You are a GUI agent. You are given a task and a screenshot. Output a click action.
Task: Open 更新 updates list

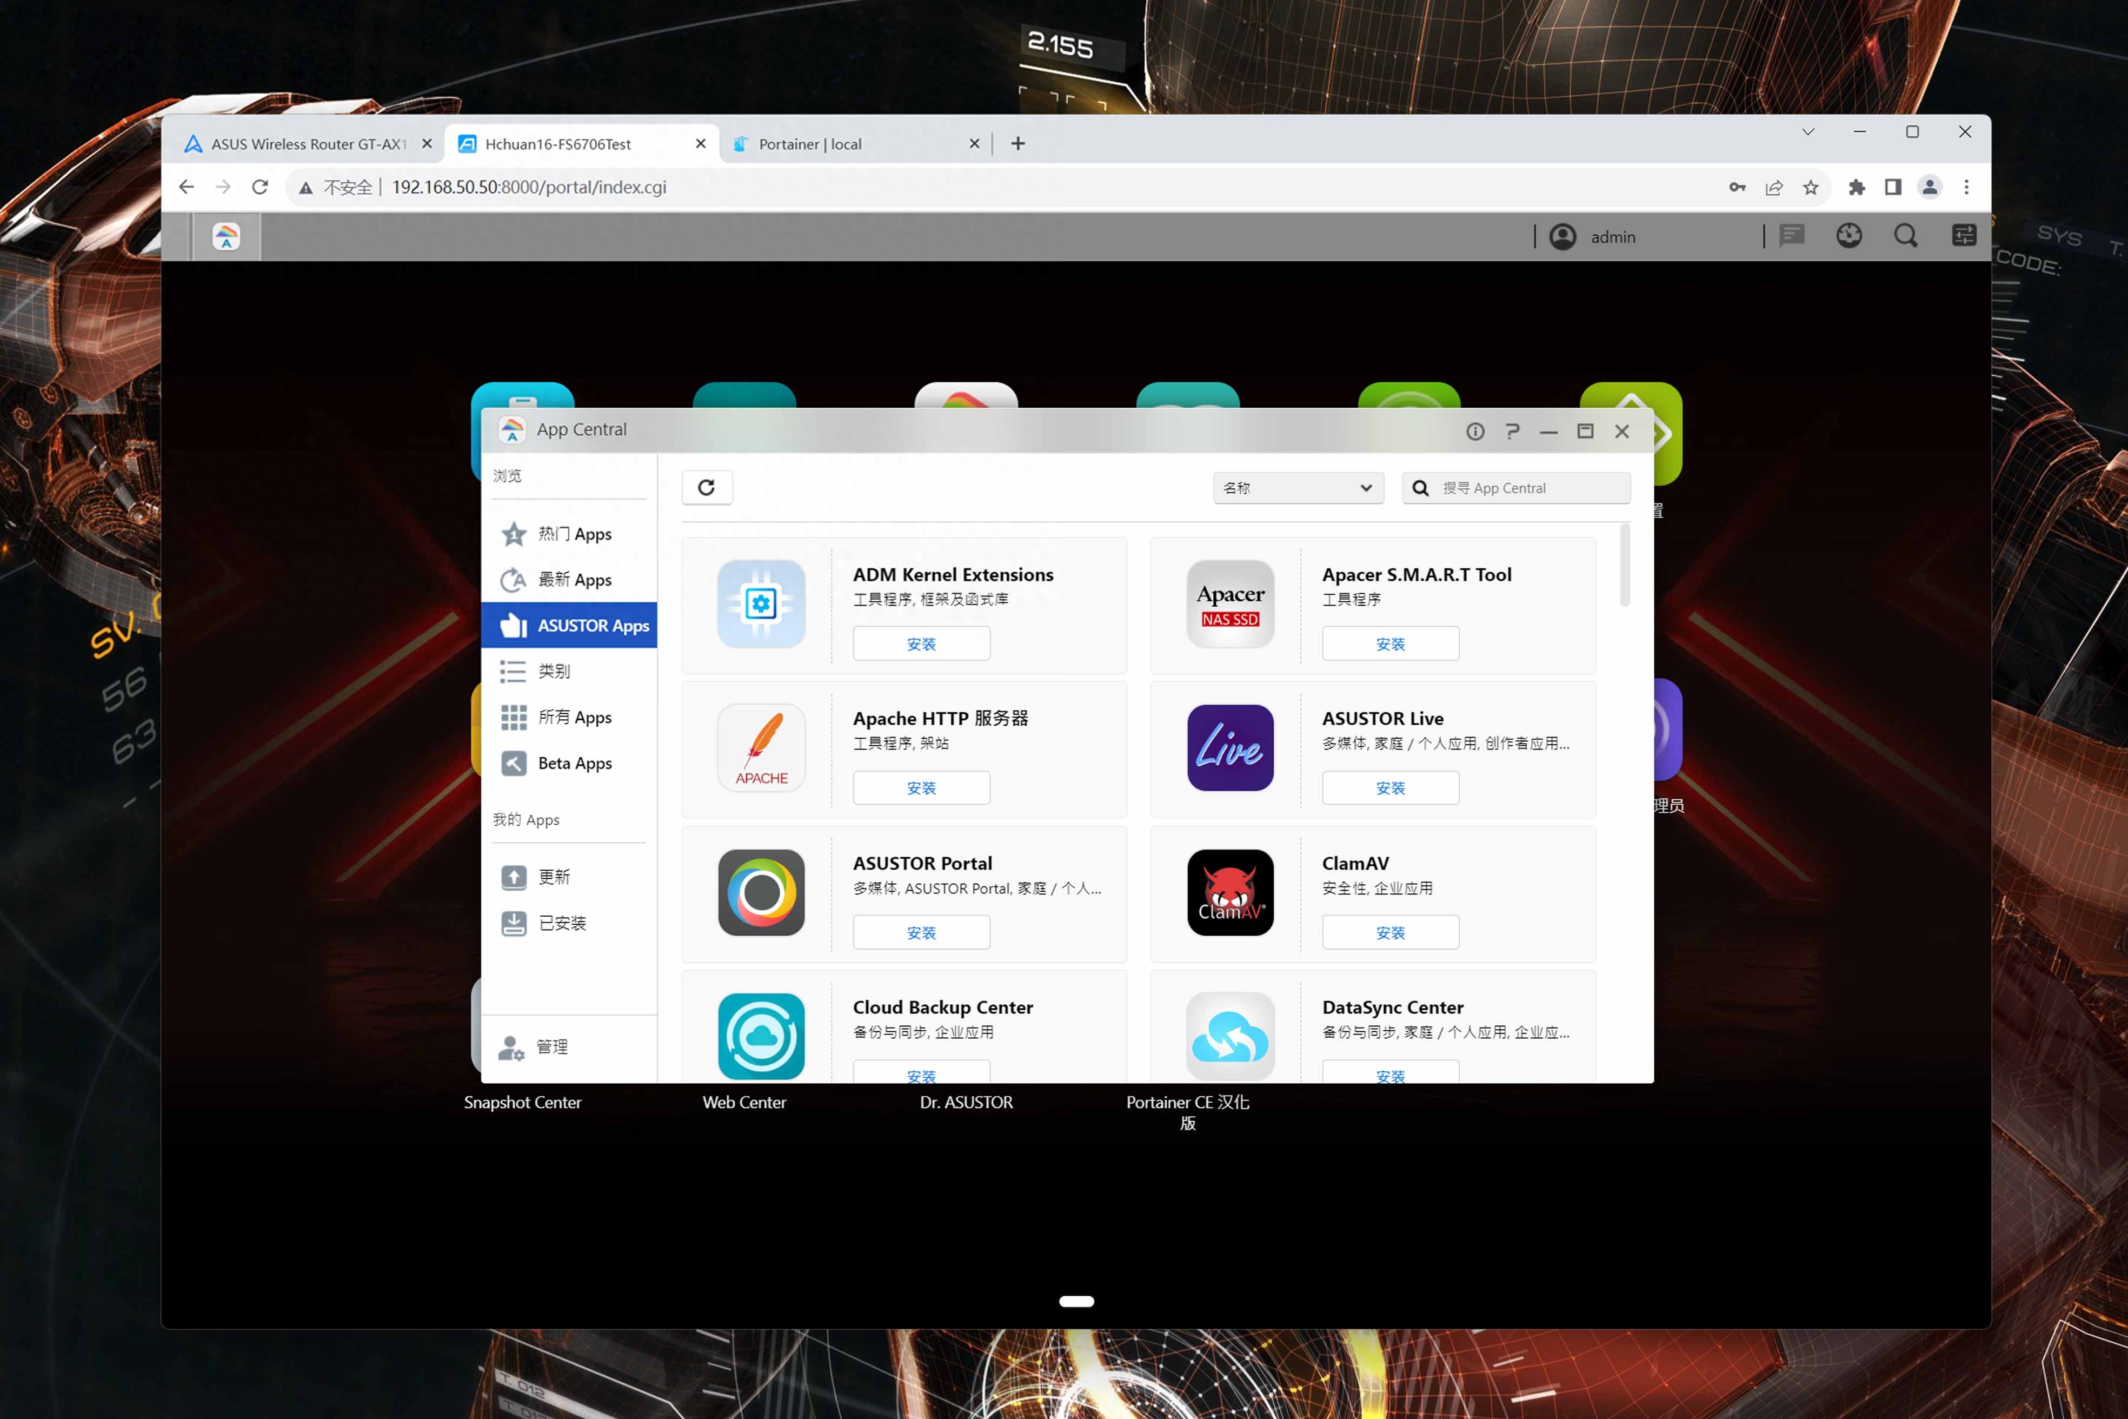(569, 877)
